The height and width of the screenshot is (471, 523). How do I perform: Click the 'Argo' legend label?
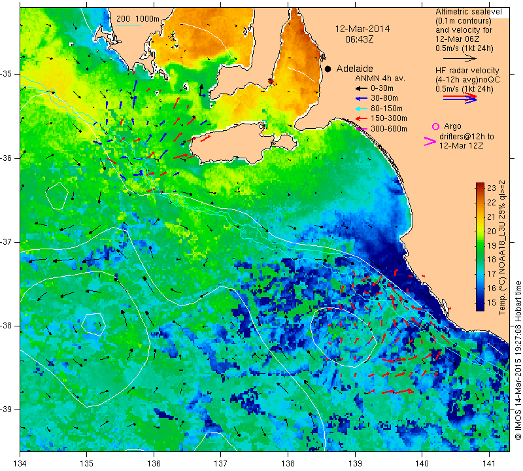tap(452, 126)
